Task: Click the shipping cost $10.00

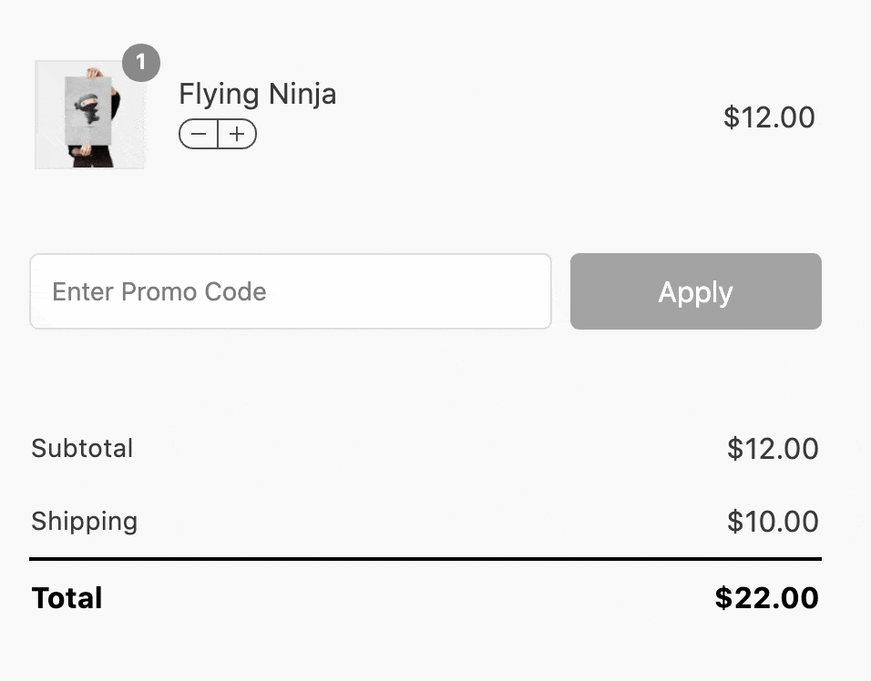Action: click(773, 522)
